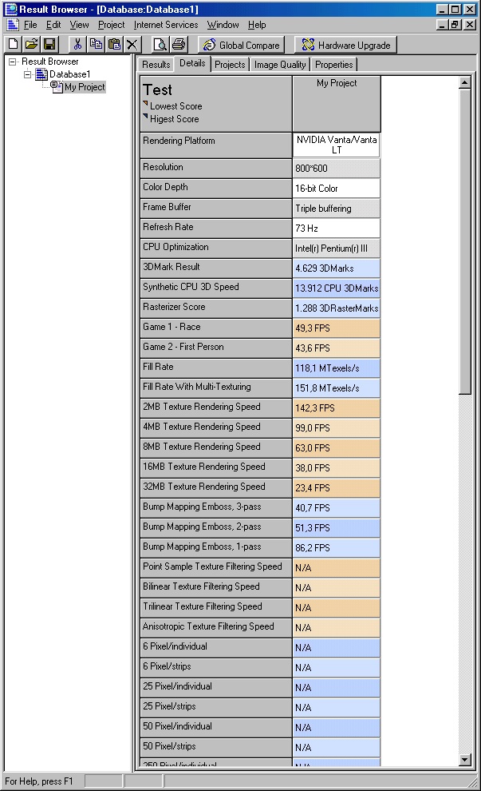Click the Save floppy disk icon

coord(49,45)
